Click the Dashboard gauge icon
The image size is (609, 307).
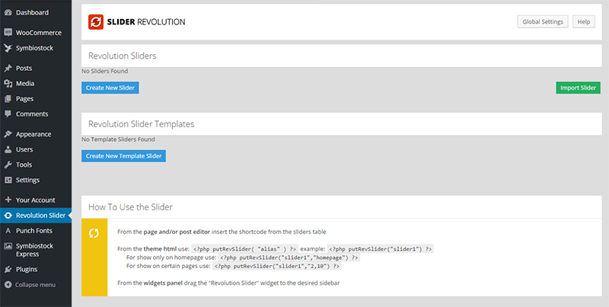[x=8, y=12]
